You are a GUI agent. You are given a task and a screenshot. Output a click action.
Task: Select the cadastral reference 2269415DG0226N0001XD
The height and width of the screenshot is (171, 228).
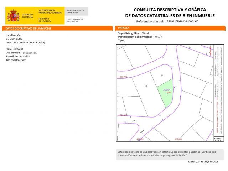[x=182, y=21]
